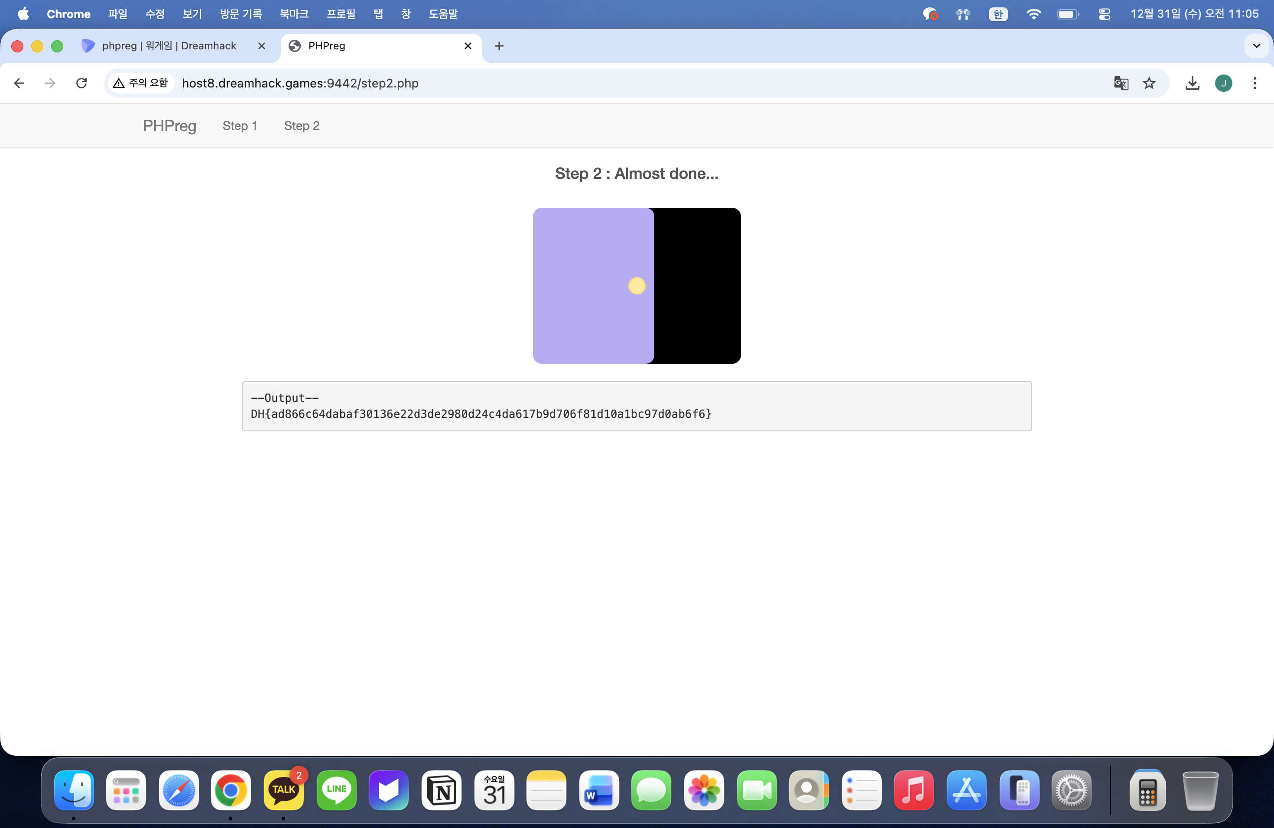1274x828 pixels.
Task: Click the browser back arrow
Action: [x=19, y=83]
